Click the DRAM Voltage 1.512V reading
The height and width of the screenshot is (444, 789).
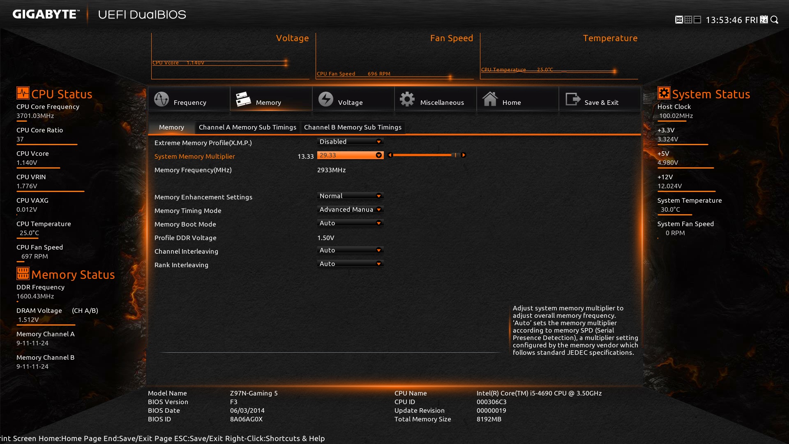click(28, 319)
